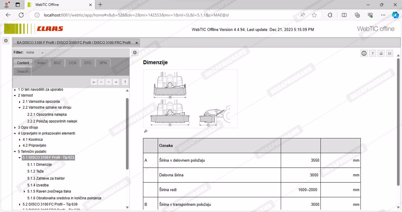Open the 5.1.2 Teže topic
The height and width of the screenshot is (212, 402).
[x=35, y=171]
